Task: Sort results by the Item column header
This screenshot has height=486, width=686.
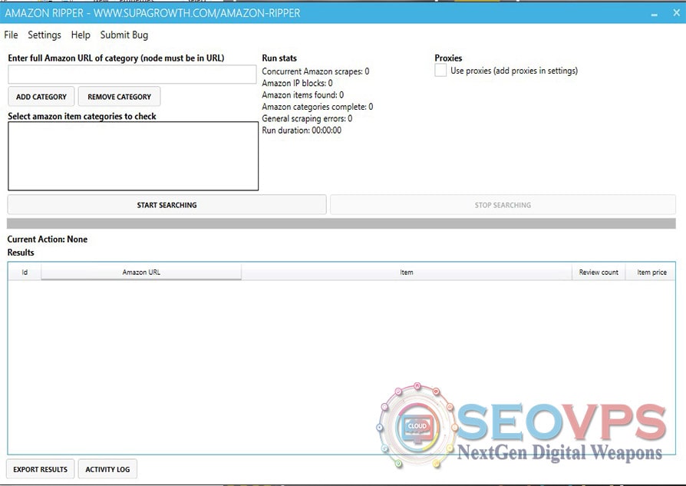Action: [x=407, y=273]
